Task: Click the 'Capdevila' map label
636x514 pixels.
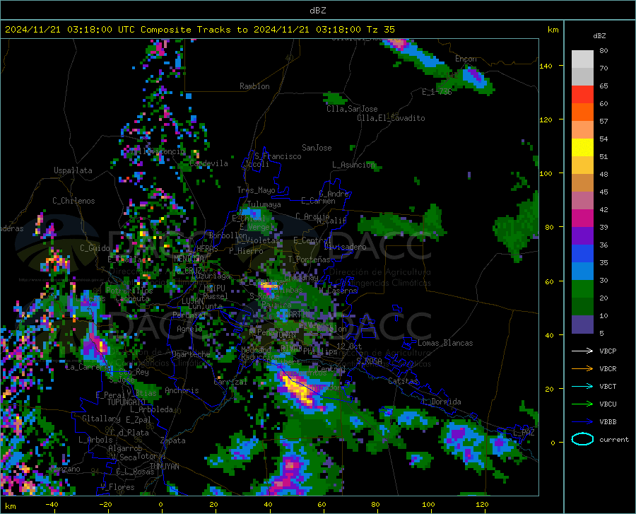Action: click(x=208, y=163)
